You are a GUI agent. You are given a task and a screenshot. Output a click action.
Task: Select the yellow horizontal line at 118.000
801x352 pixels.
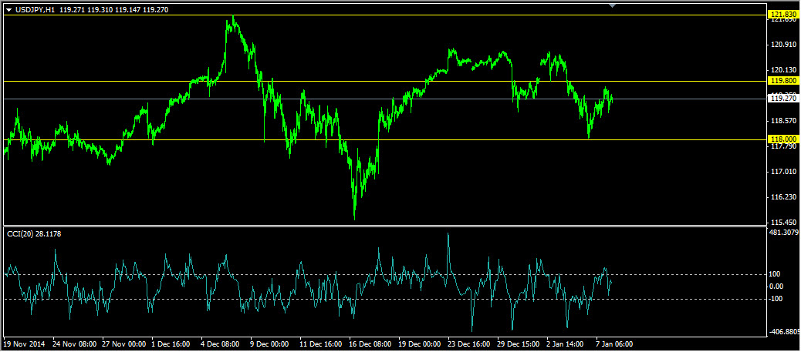tap(384, 139)
